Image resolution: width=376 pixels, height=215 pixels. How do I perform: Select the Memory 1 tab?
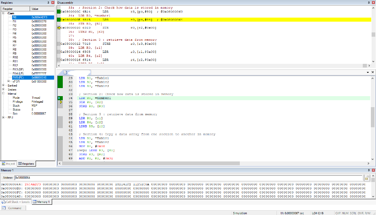coord(41,202)
